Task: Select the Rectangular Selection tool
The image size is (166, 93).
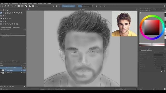Action: click(1, 24)
